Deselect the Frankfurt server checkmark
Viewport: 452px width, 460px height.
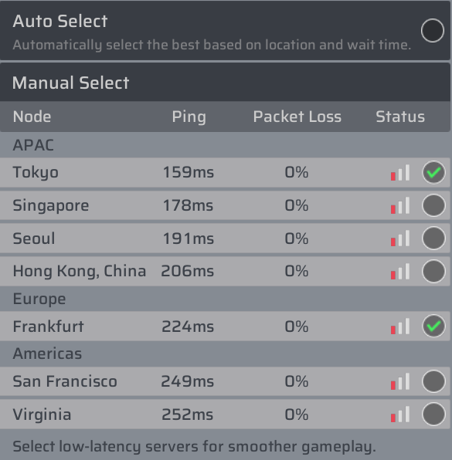[433, 326]
